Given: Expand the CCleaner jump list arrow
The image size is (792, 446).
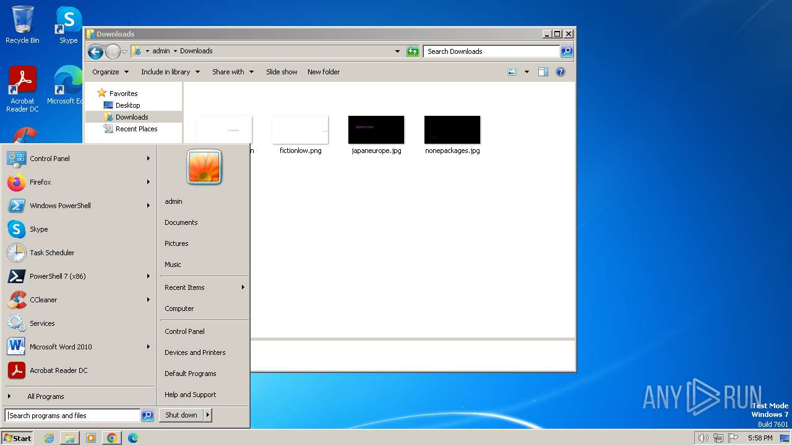Looking at the screenshot, I should coord(148,300).
